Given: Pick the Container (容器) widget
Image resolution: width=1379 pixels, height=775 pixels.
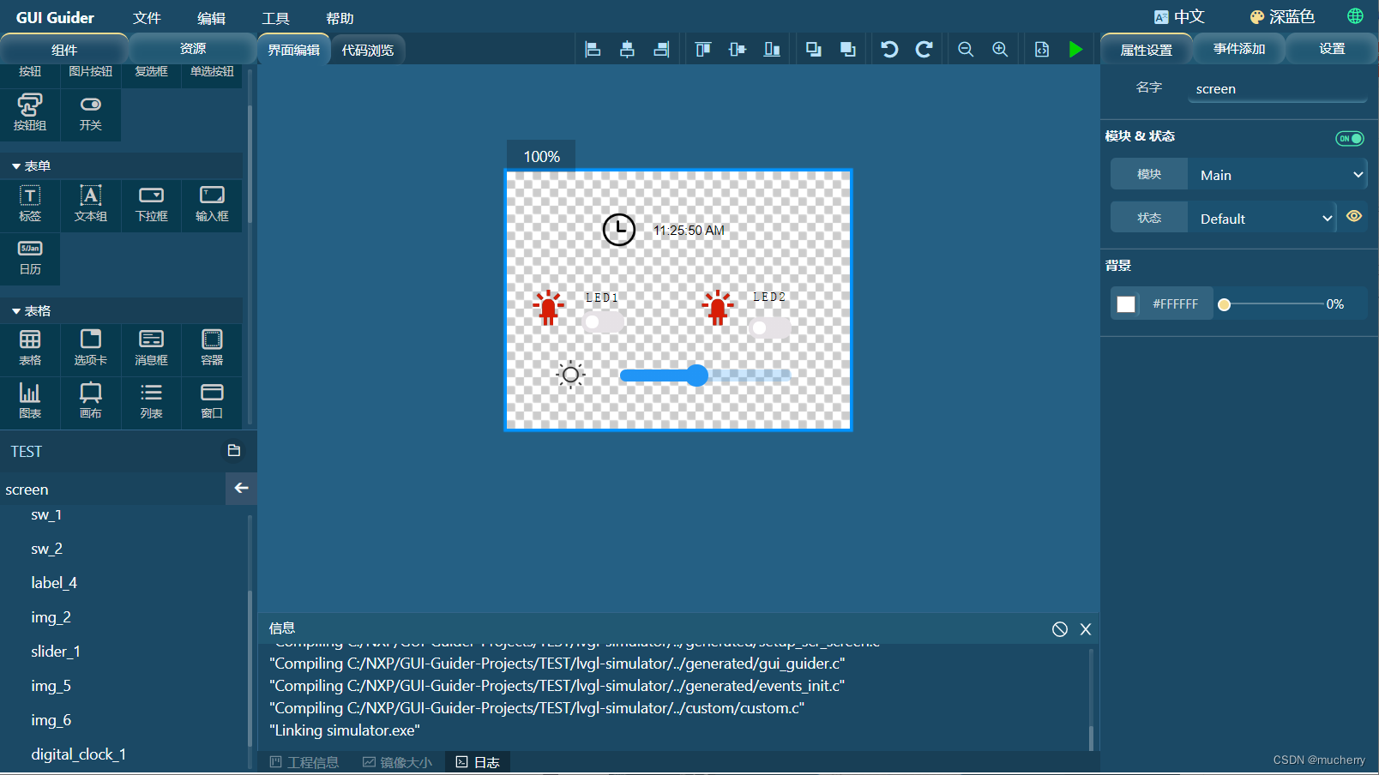Looking at the screenshot, I should (212, 348).
